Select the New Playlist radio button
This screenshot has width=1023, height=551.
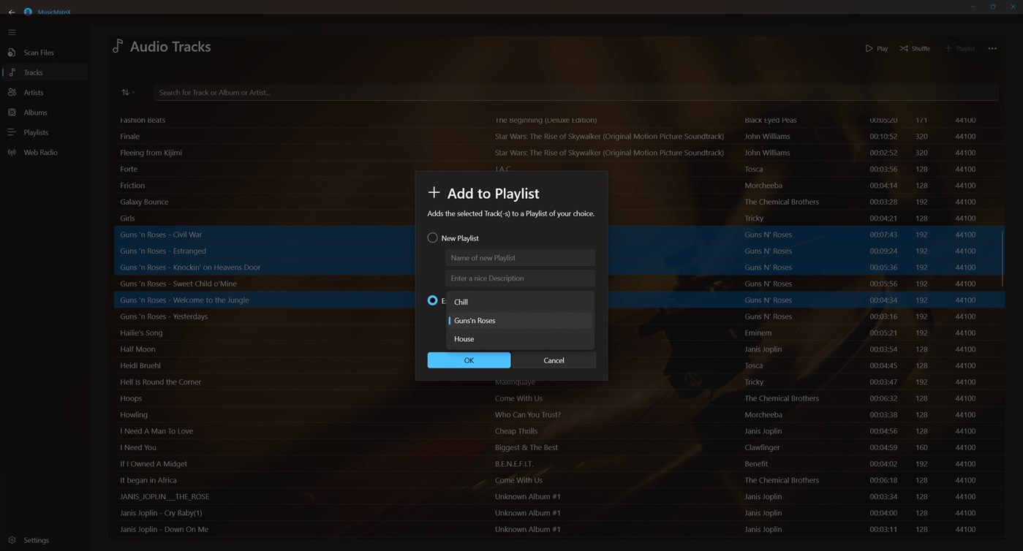point(432,237)
